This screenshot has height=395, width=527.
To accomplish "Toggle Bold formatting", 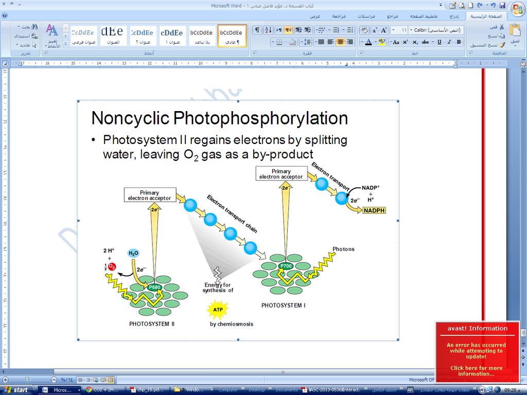I will [x=459, y=42].
